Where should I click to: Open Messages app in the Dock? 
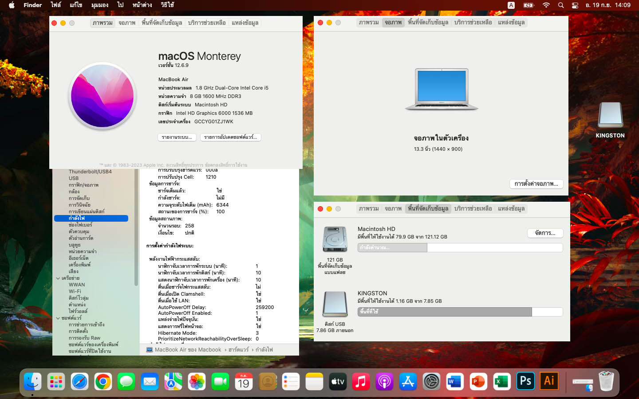coord(126,381)
